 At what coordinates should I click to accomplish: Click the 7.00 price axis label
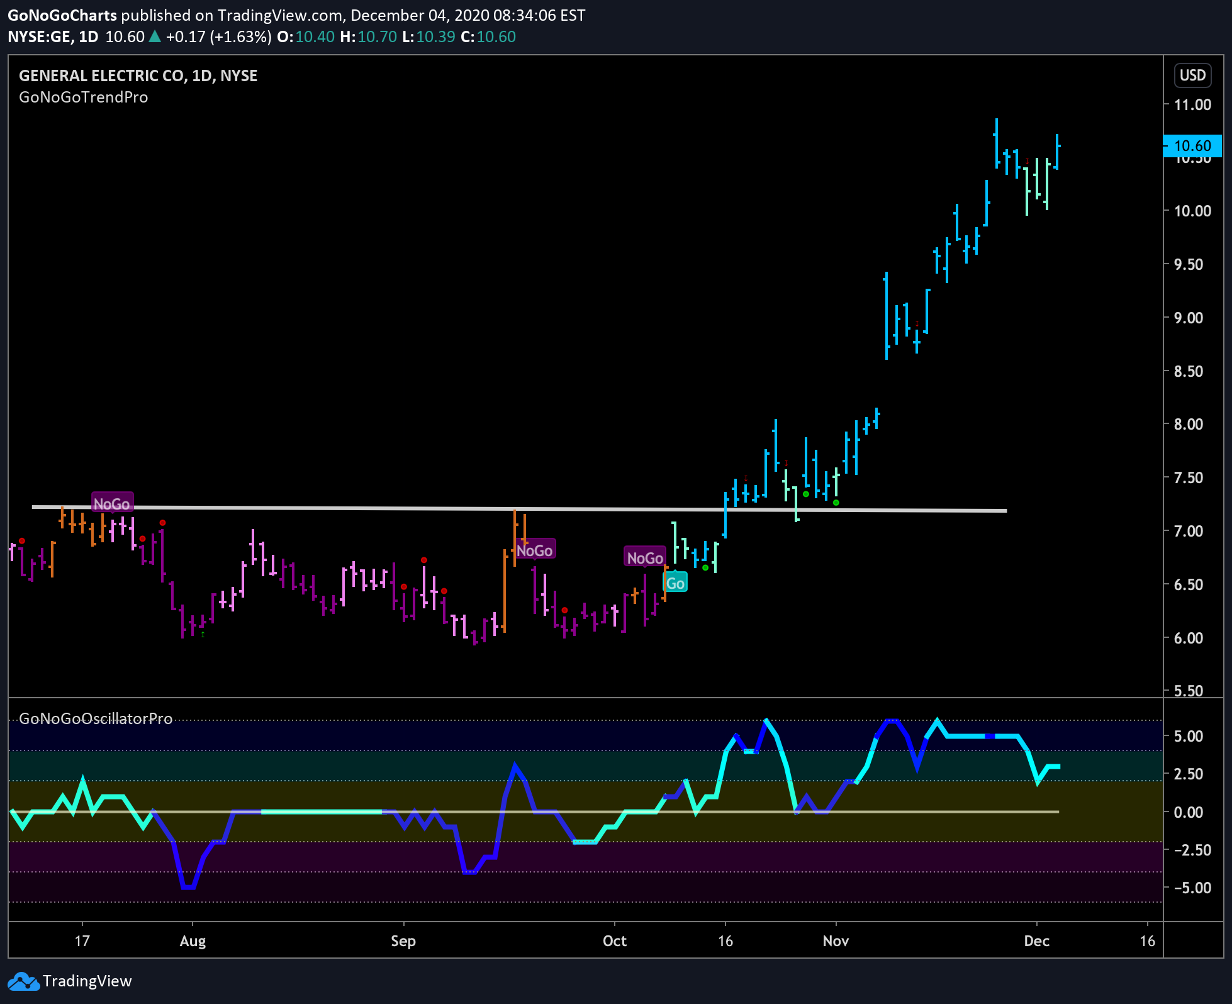[x=1189, y=531]
